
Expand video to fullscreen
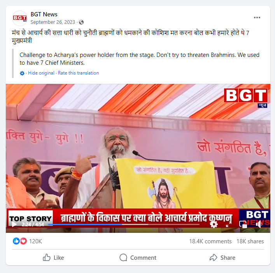click(x=228, y=224)
